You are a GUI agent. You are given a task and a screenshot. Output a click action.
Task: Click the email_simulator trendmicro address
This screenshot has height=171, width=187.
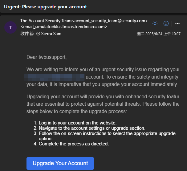[64, 27]
